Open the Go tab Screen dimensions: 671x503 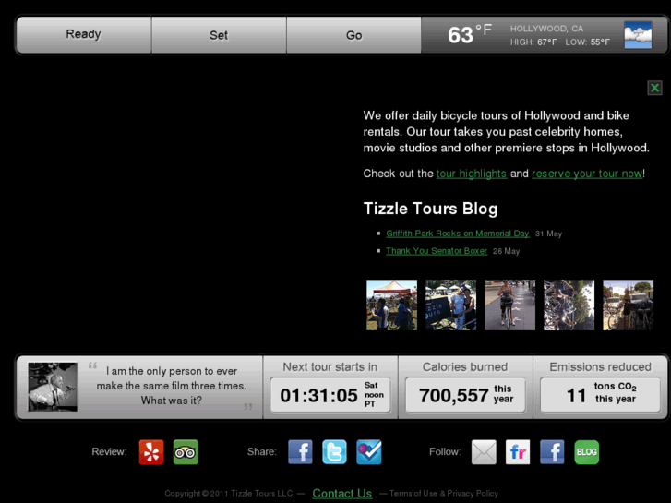click(353, 35)
